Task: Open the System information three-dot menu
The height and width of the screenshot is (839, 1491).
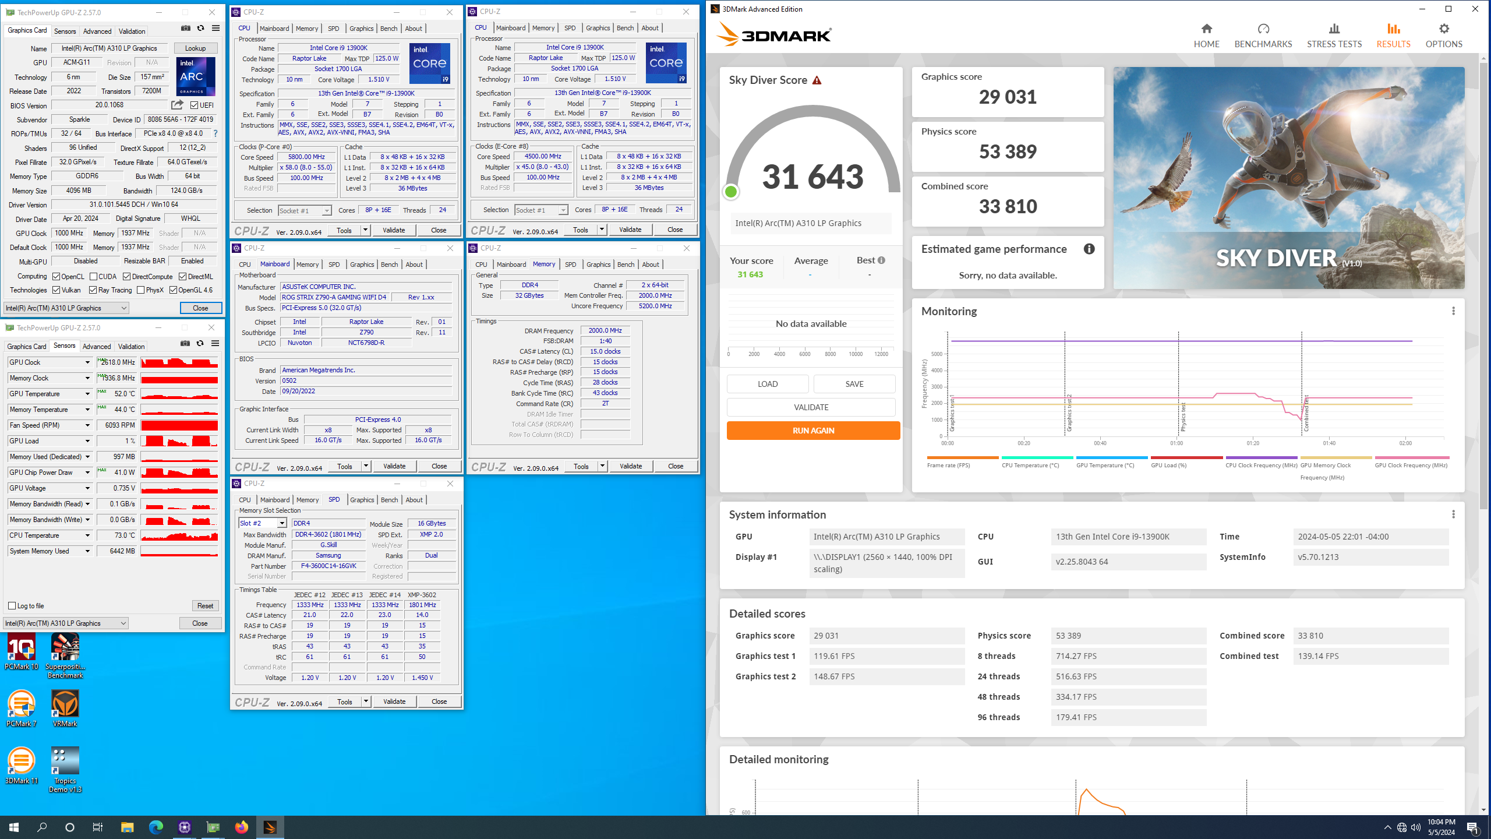Action: coord(1453,514)
